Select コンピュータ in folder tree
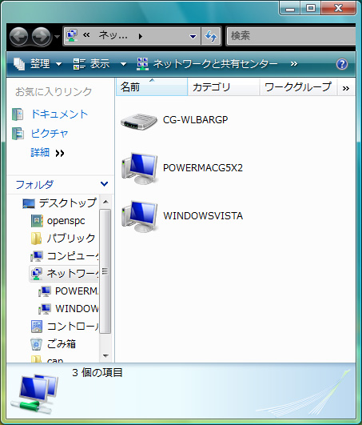The width and height of the screenshot is (362, 425). coord(73,256)
